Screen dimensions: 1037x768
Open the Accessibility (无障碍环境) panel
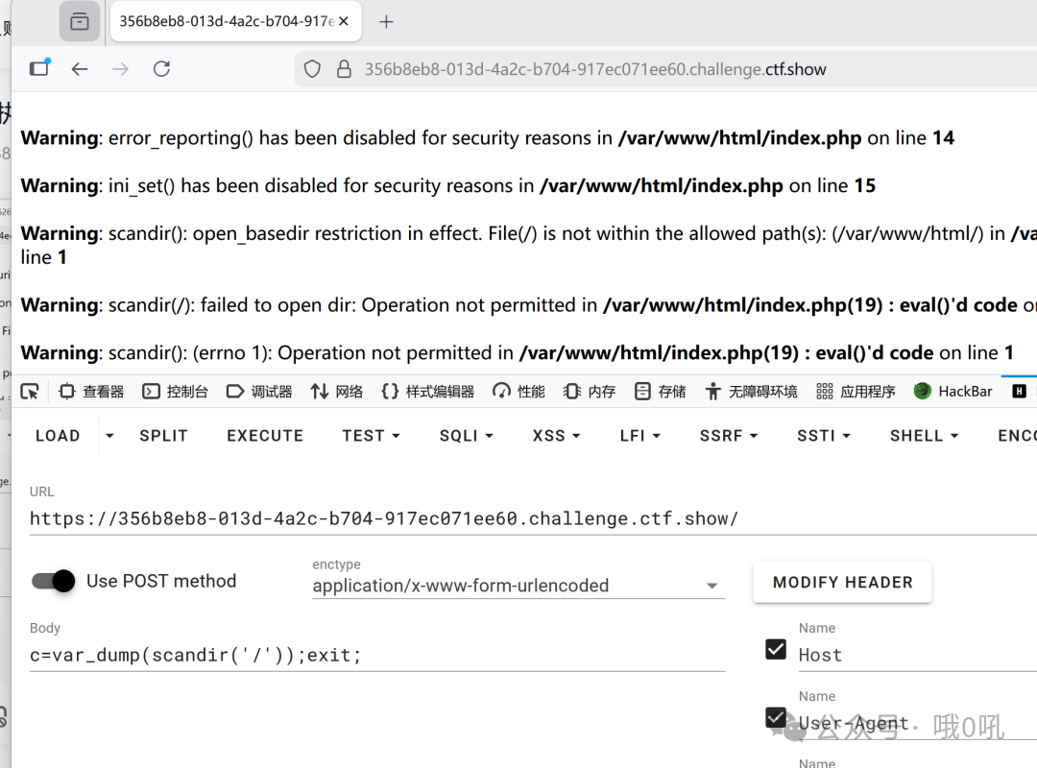(x=751, y=392)
